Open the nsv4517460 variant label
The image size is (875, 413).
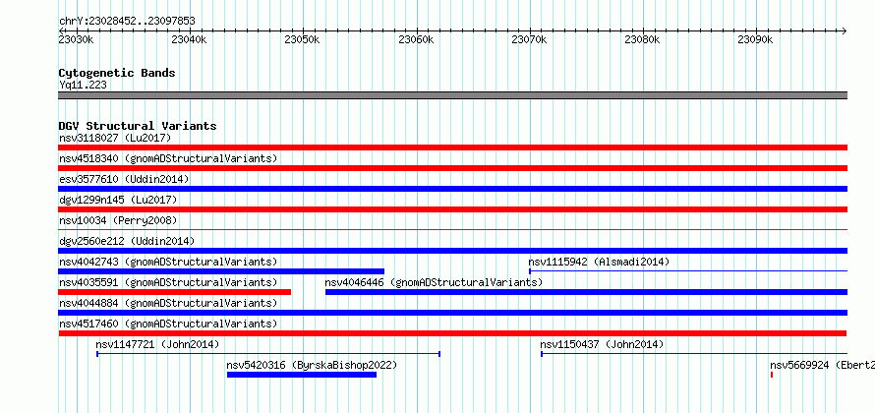coord(168,324)
